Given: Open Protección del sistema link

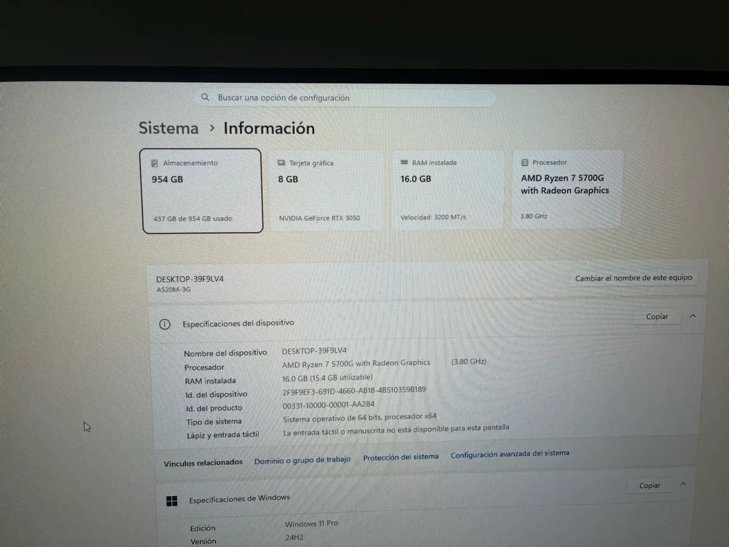Looking at the screenshot, I should coord(401,457).
